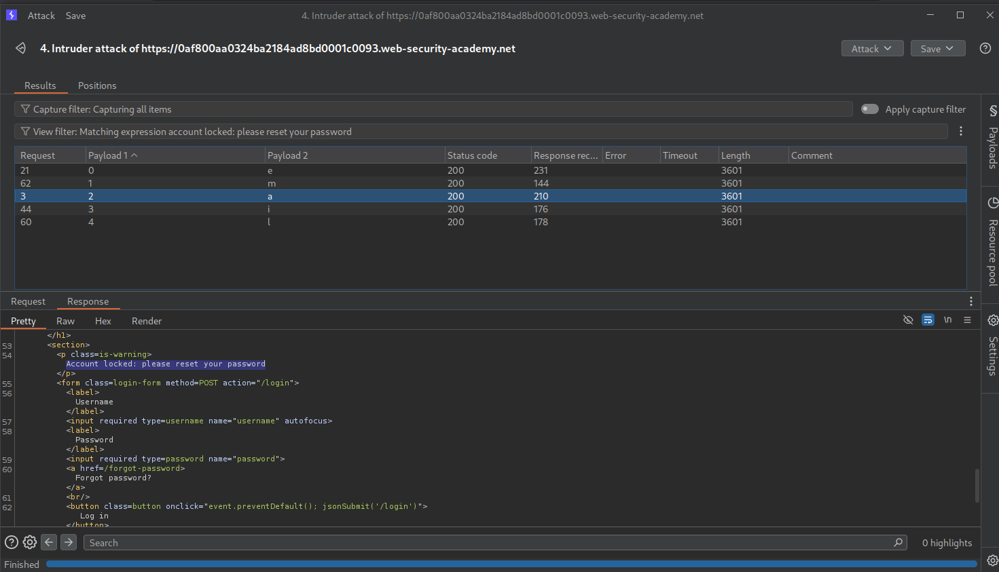The image size is (999, 572).
Task: Toggle line wrap in response viewer
Action: 928,320
